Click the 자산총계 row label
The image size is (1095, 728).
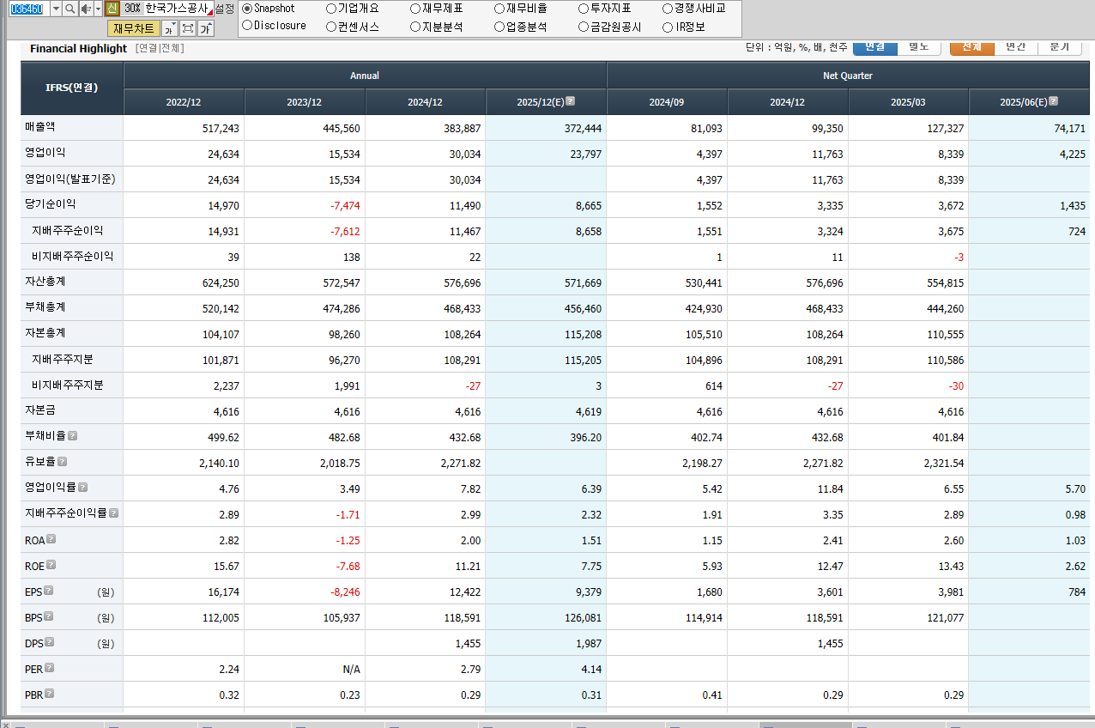[45, 282]
